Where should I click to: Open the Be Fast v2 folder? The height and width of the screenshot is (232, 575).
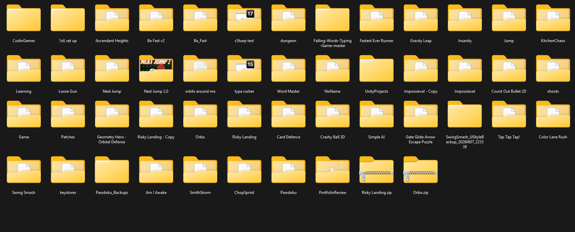pyautogui.click(x=156, y=18)
